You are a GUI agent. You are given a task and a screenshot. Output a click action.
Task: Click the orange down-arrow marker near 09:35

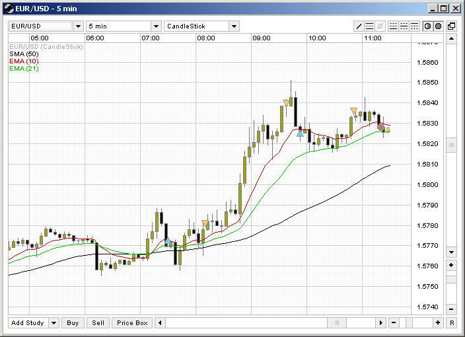click(286, 102)
